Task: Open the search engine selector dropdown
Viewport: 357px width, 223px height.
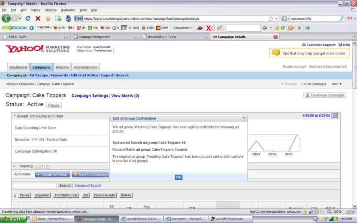Action: pos(285,18)
